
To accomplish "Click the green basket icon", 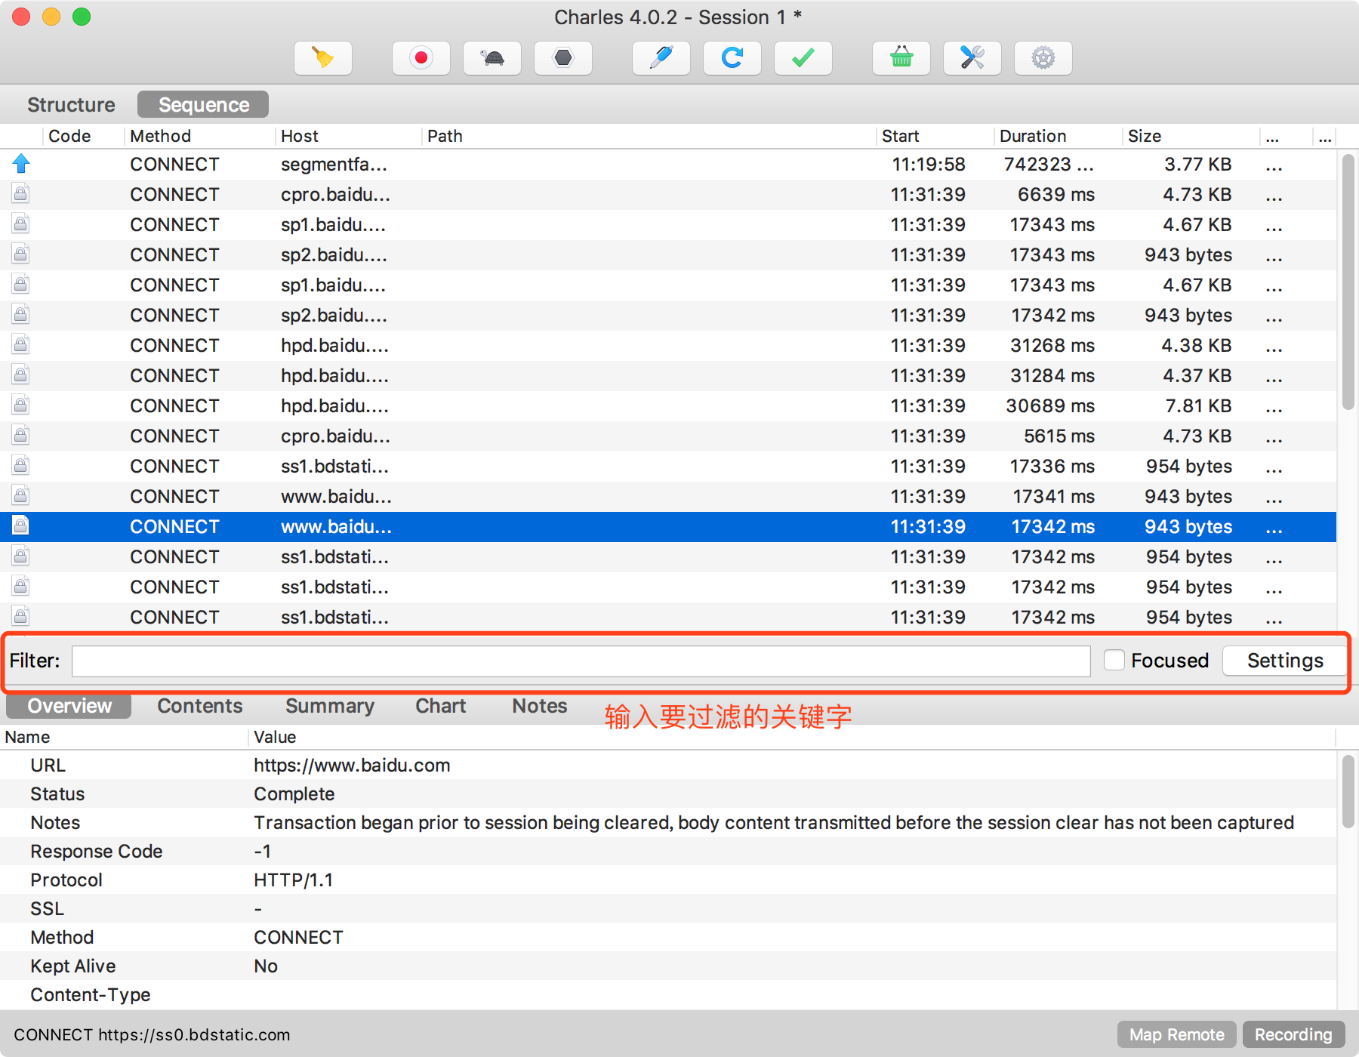I will (x=901, y=58).
